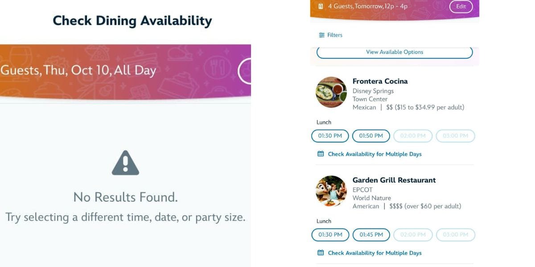Open Filters options
The width and height of the screenshot is (535, 267).
point(330,35)
